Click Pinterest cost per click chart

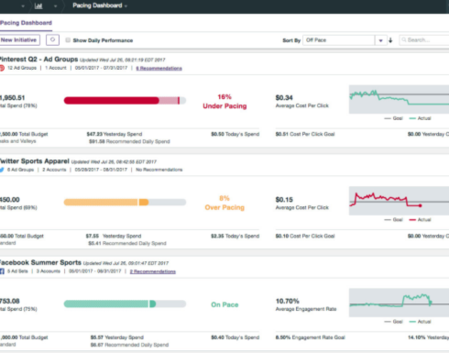point(399,99)
